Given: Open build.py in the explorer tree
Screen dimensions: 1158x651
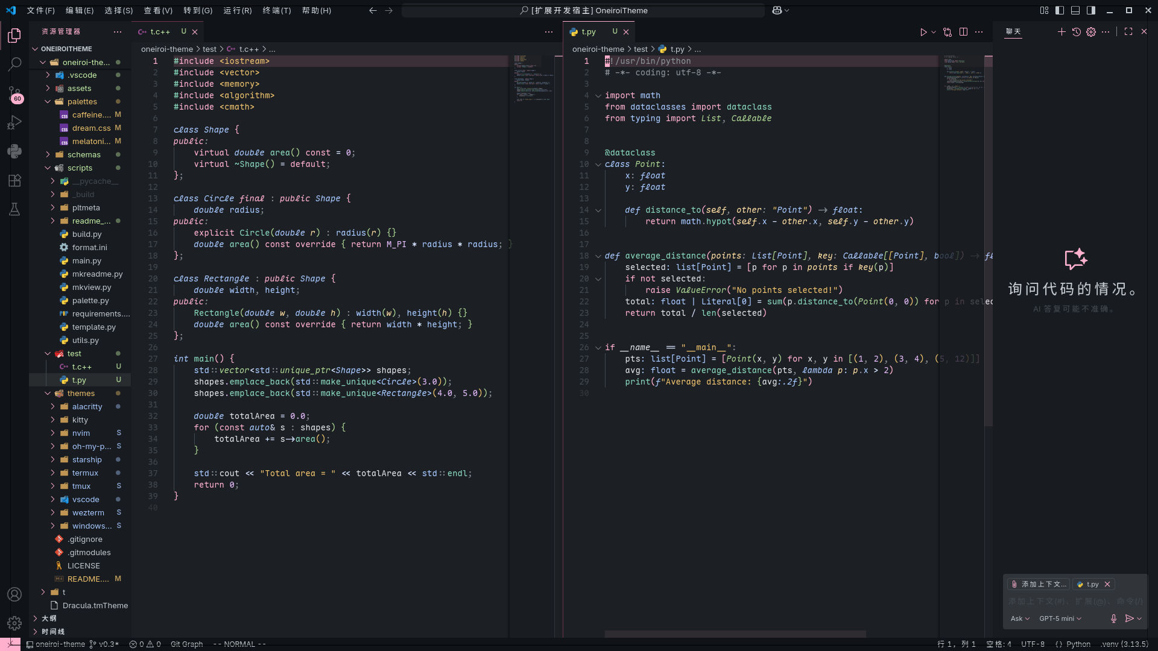Looking at the screenshot, I should (87, 234).
